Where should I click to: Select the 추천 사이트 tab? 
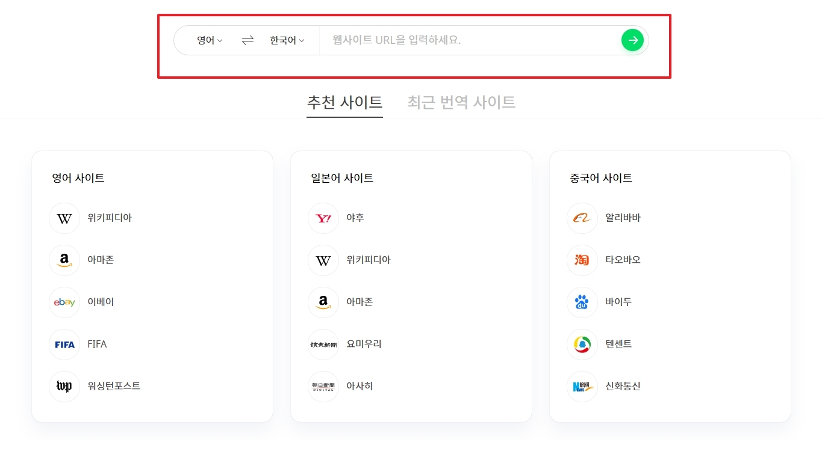click(344, 102)
